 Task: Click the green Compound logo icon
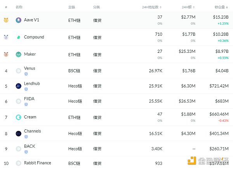(x=18, y=37)
